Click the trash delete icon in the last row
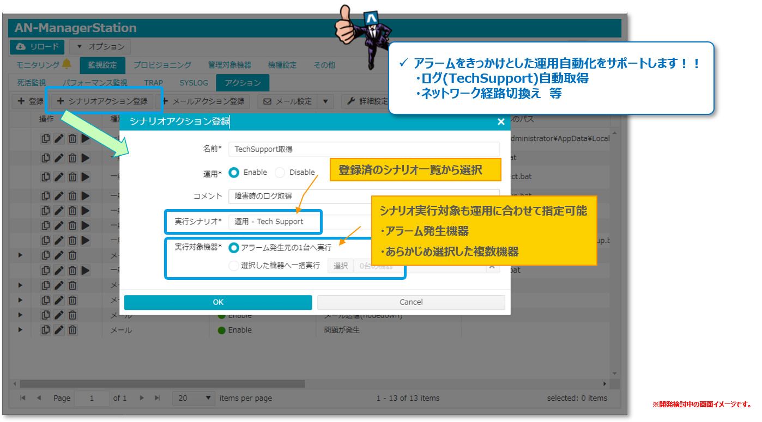Image resolution: width=762 pixels, height=422 pixels. (72, 330)
